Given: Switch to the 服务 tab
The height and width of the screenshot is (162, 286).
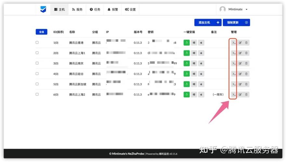Looking at the screenshot, I should [x=77, y=9].
